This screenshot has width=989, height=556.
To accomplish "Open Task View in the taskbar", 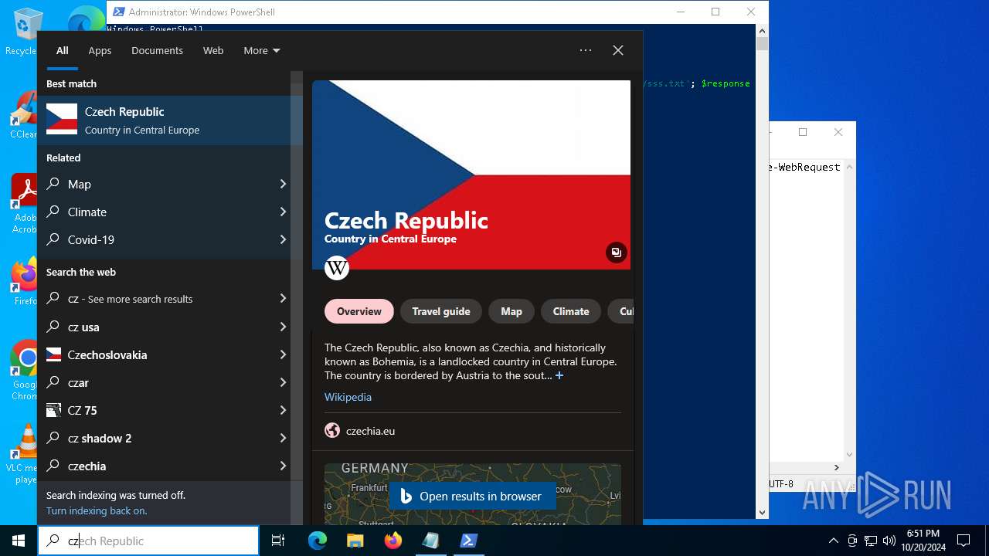I will [x=278, y=541].
